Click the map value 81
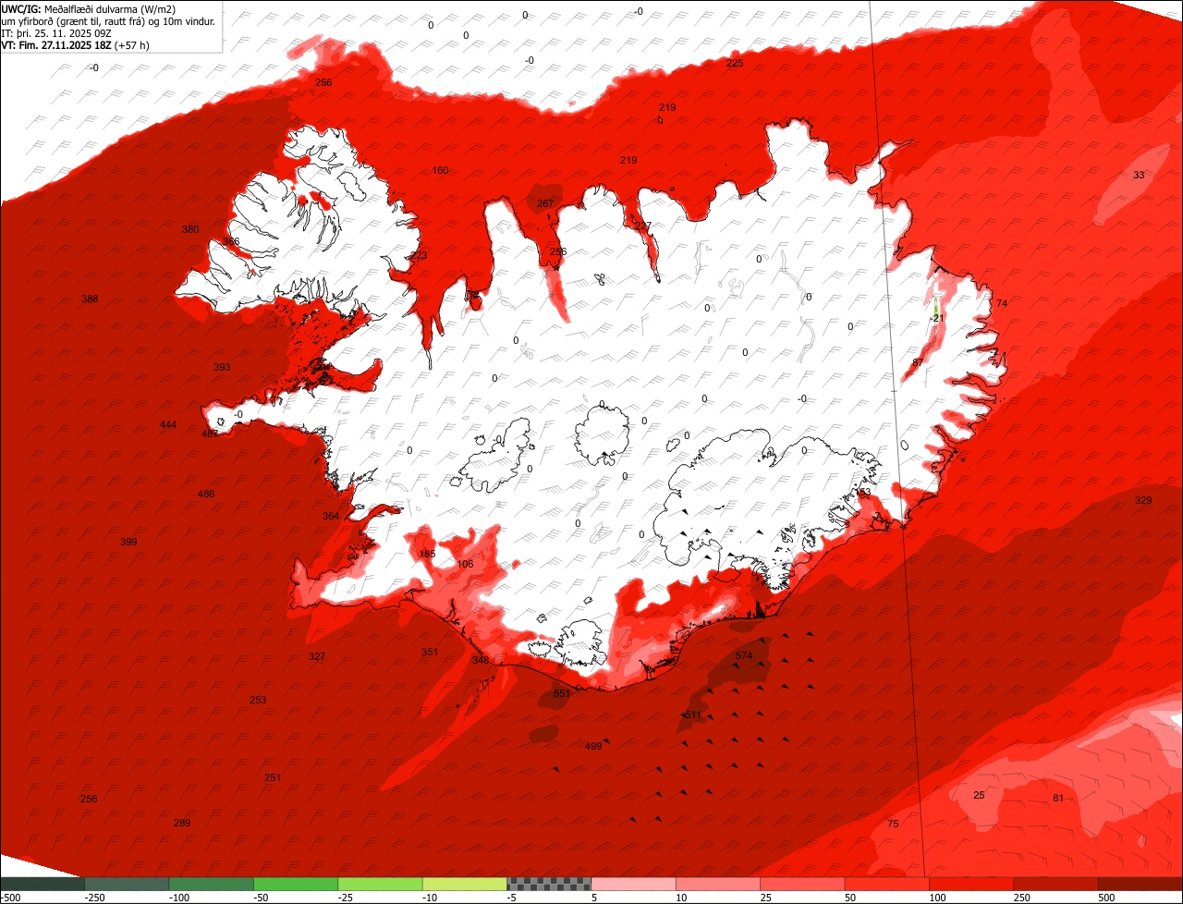The height and width of the screenshot is (904, 1183). [1058, 799]
